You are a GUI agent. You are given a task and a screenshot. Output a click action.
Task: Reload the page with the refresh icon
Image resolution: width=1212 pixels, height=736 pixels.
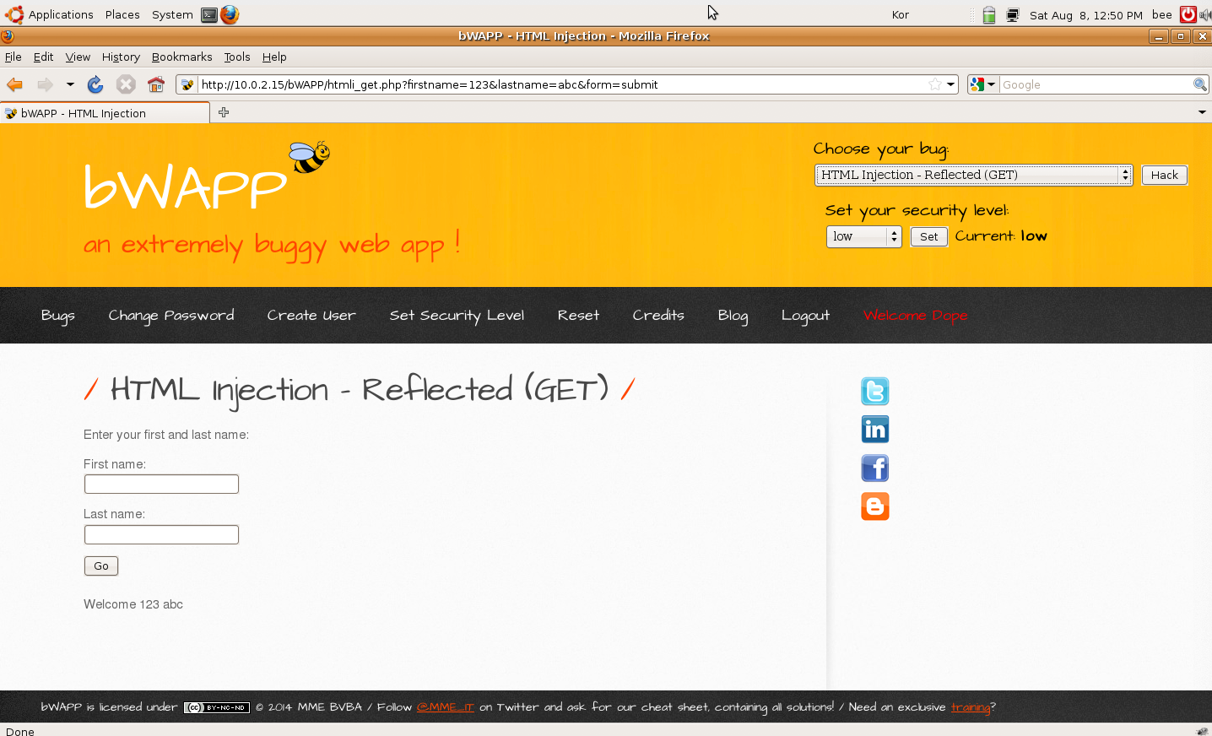(x=95, y=84)
